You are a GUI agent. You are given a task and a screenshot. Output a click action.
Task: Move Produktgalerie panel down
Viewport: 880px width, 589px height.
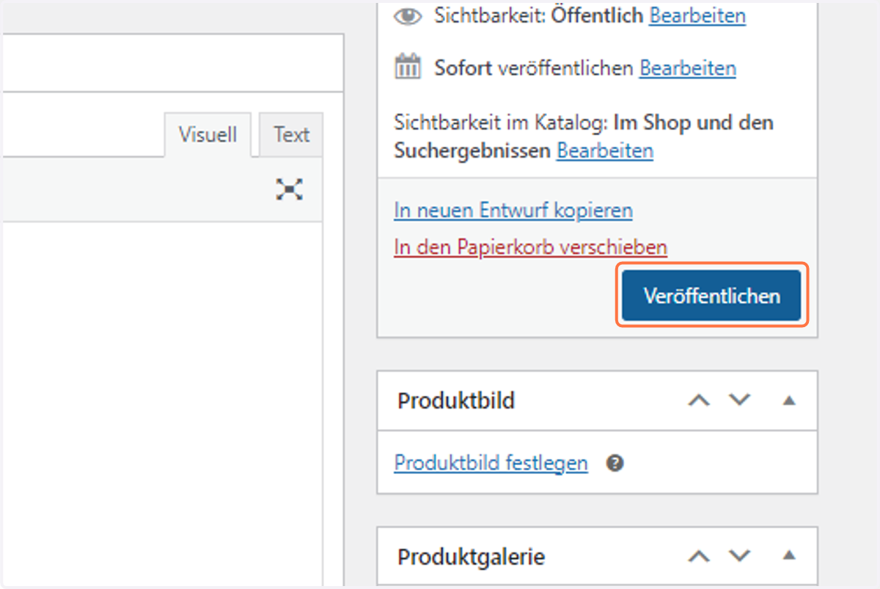tap(740, 556)
